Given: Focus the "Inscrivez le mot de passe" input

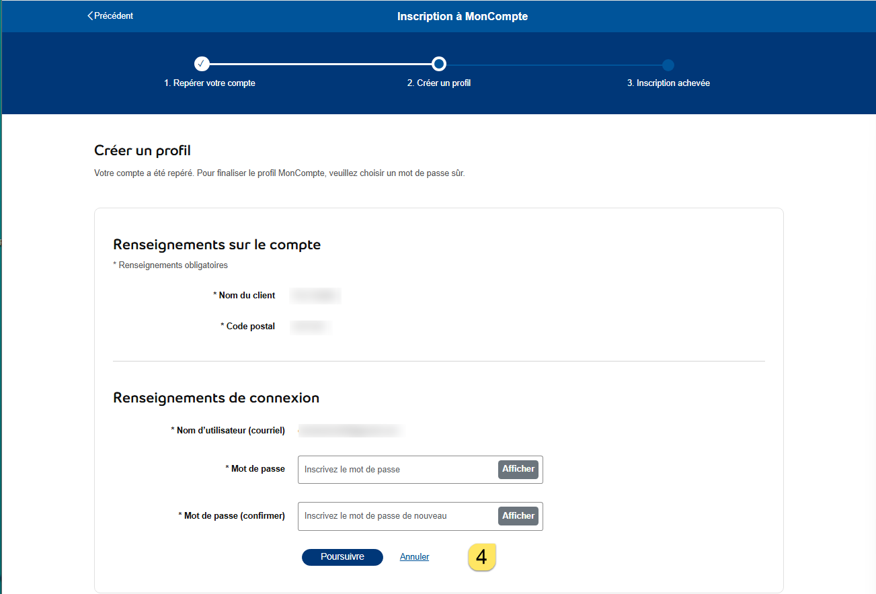Looking at the screenshot, I should [x=398, y=470].
